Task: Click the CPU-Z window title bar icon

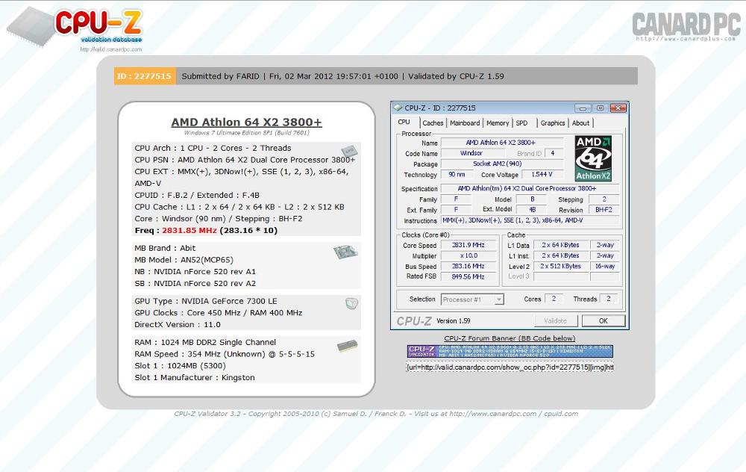Action: 398,108
